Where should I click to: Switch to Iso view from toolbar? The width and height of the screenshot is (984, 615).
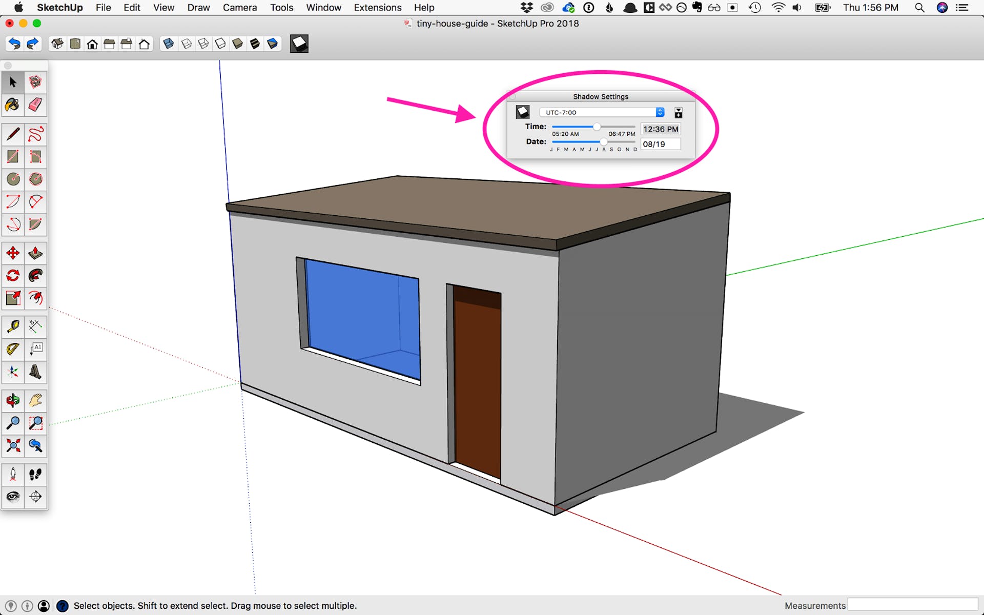(x=57, y=44)
